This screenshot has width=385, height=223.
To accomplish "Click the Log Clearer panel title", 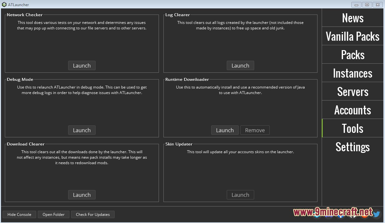I will (x=178, y=15).
